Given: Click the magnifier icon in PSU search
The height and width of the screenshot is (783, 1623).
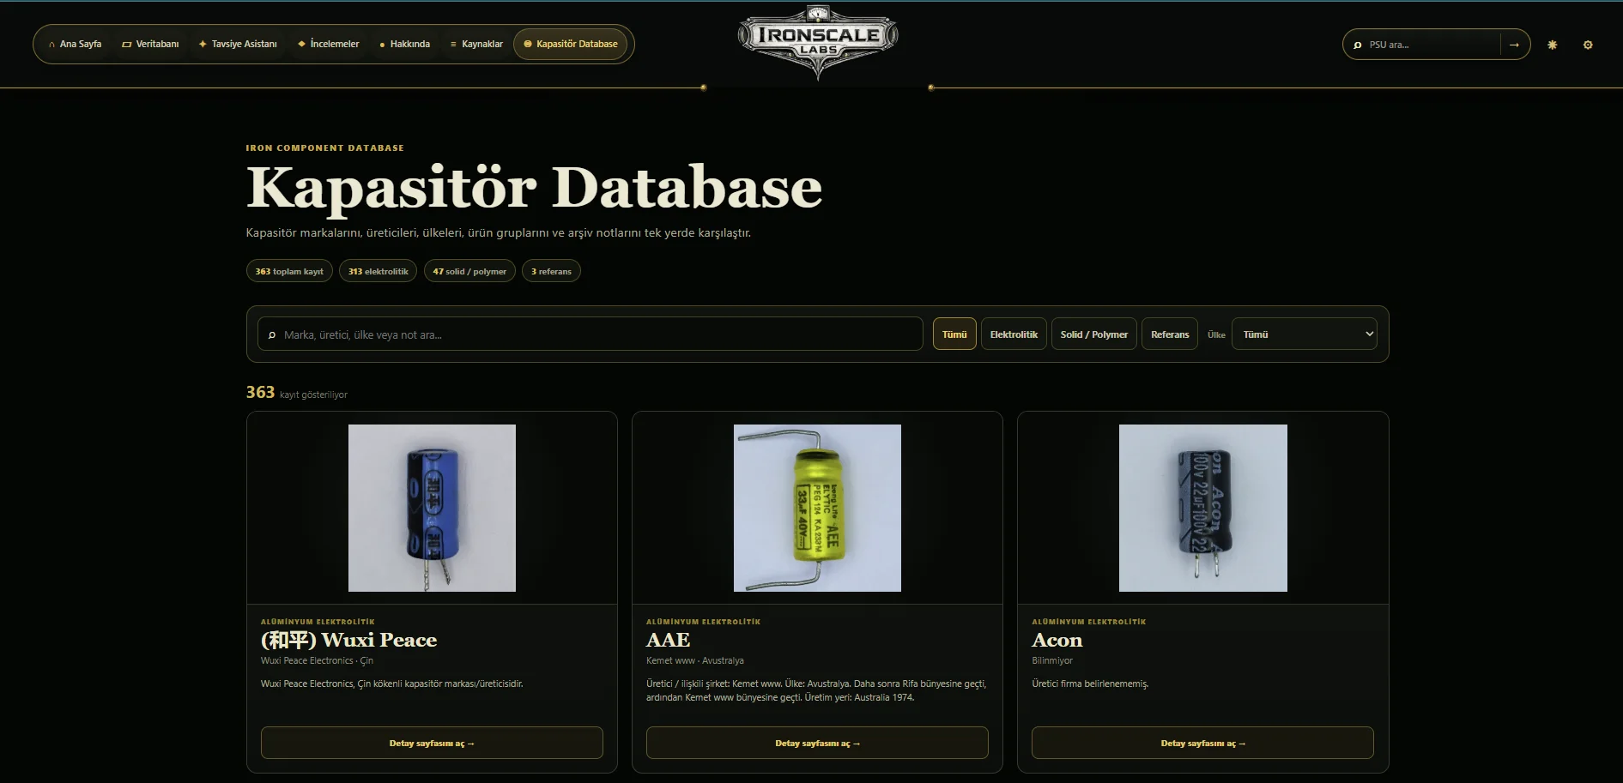Looking at the screenshot, I should tap(1357, 45).
